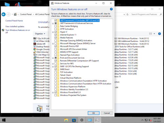This screenshot has height=123, width=164.
Task: Click the refresh icon in Control Panel address bar
Action: [x=127, y=14]
